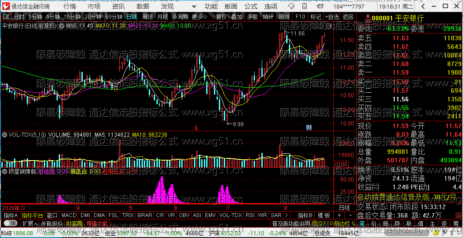Open the 多周期 multi-period view
The width and height of the screenshot is (463, 238).
pyautogui.click(x=180, y=17)
